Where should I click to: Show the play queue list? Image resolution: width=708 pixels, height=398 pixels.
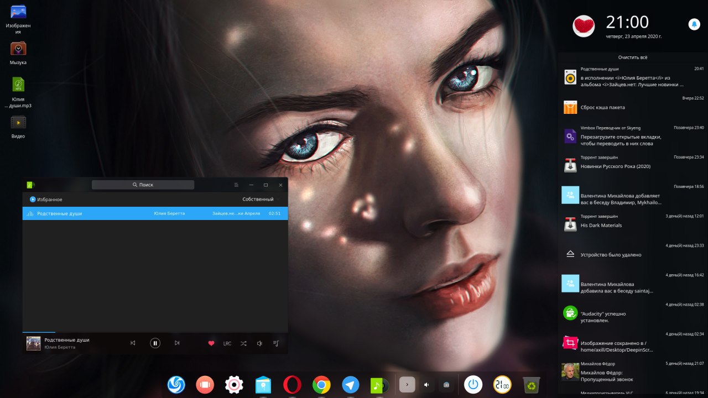tap(275, 343)
